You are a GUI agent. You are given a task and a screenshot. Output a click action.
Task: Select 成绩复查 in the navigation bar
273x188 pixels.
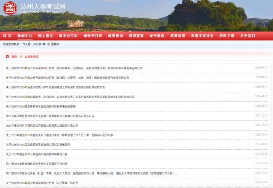tap(136, 36)
